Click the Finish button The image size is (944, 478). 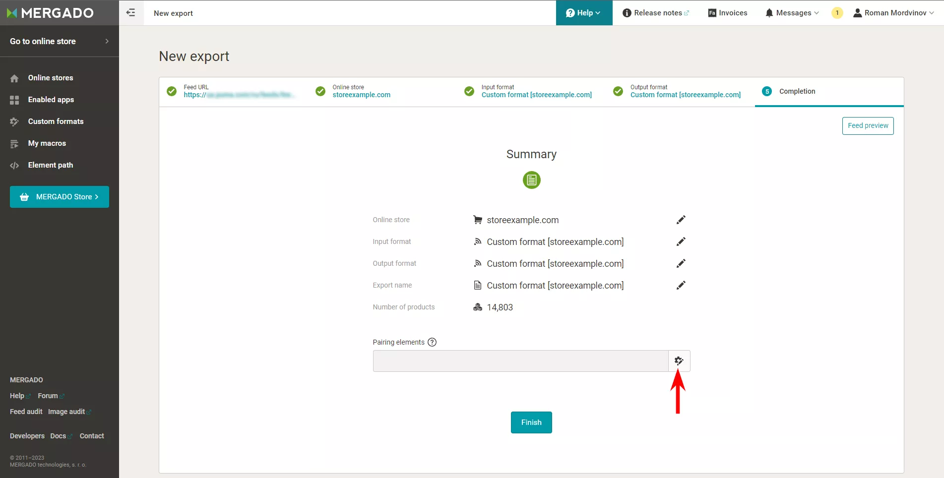(x=531, y=422)
